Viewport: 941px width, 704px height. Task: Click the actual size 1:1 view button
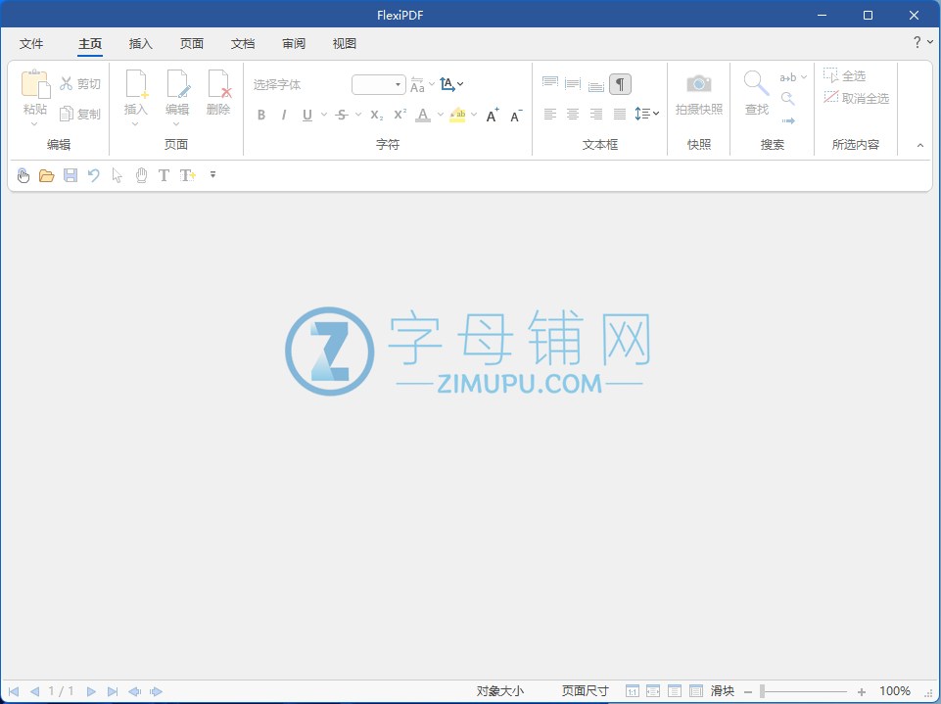click(632, 691)
